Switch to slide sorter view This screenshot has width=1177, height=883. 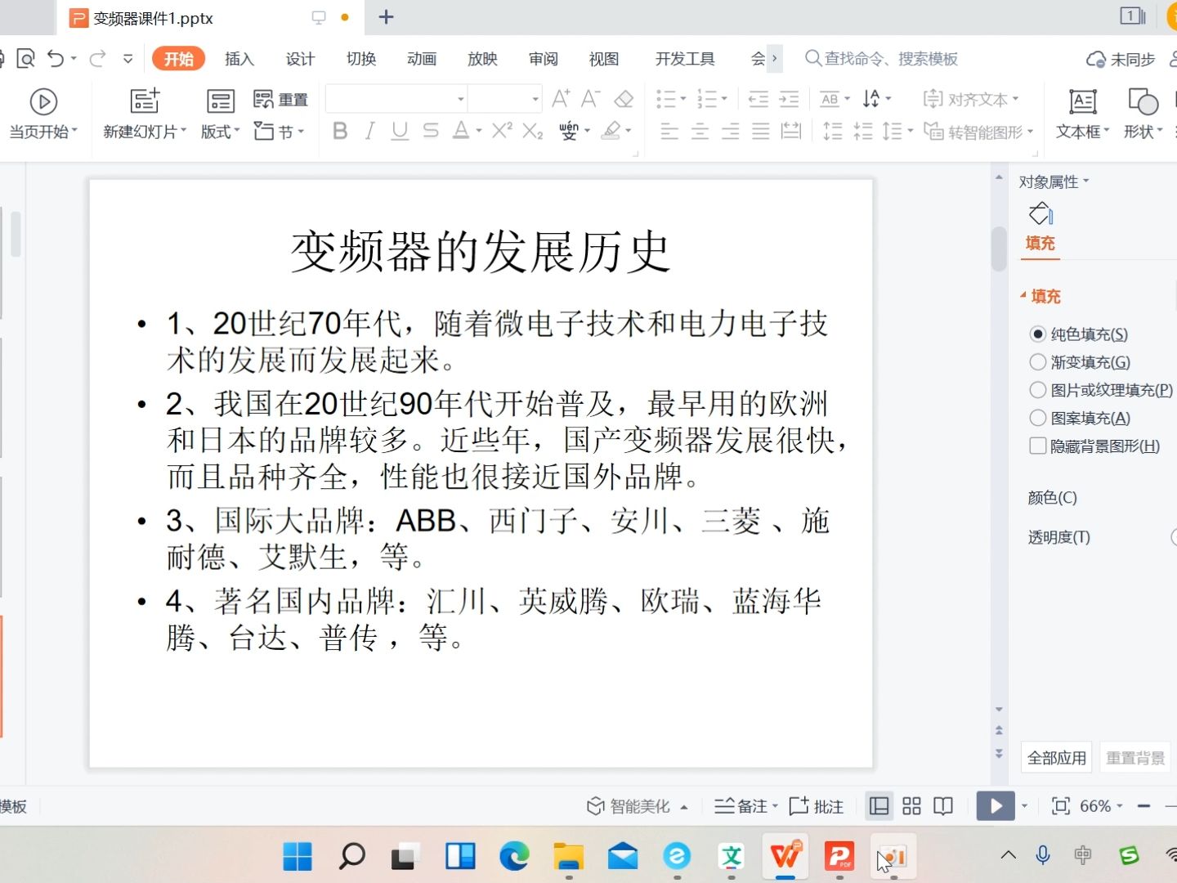911,806
